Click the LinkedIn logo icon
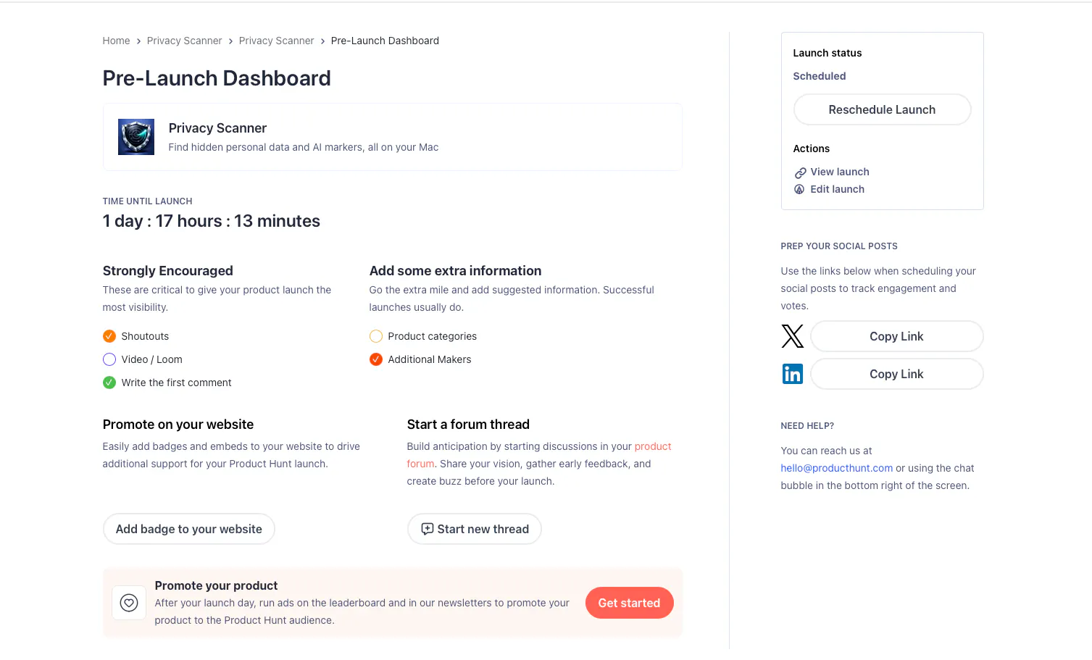Viewport: 1092px width, 660px height. coord(793,374)
